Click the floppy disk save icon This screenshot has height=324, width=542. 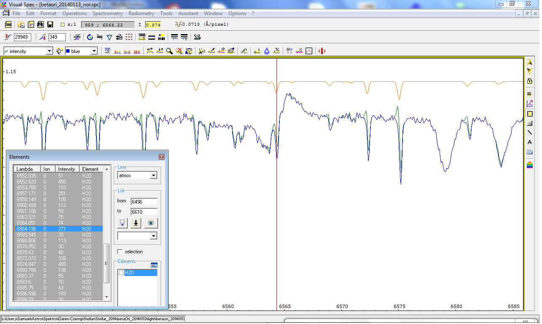[50, 24]
